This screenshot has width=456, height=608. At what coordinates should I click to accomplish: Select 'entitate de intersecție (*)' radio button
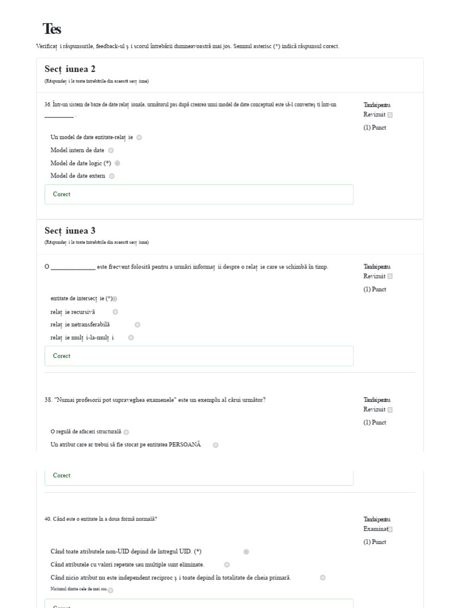(x=115, y=299)
